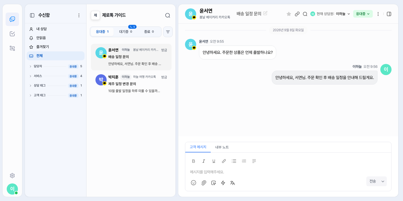Screen dimensions: 403x201
Task: Open the checklist tasks icon in left rail
Action: (x=12, y=34)
